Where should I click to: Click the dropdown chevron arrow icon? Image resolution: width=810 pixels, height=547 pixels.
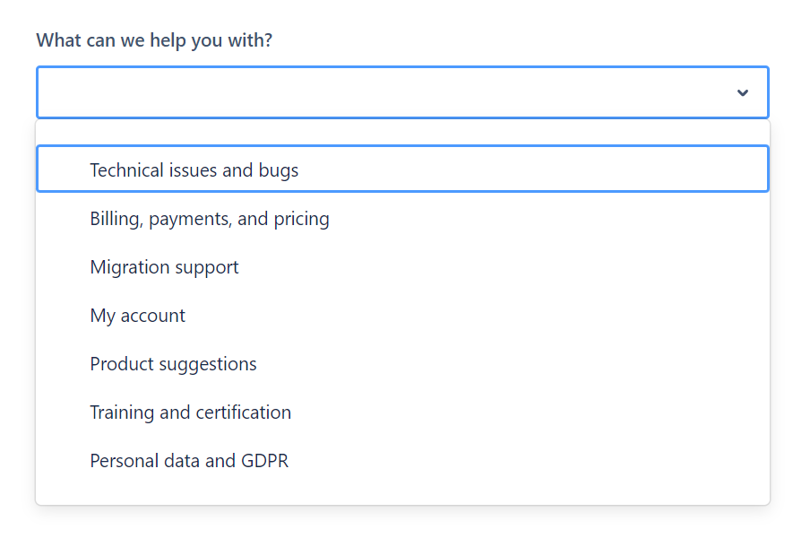pos(742,92)
